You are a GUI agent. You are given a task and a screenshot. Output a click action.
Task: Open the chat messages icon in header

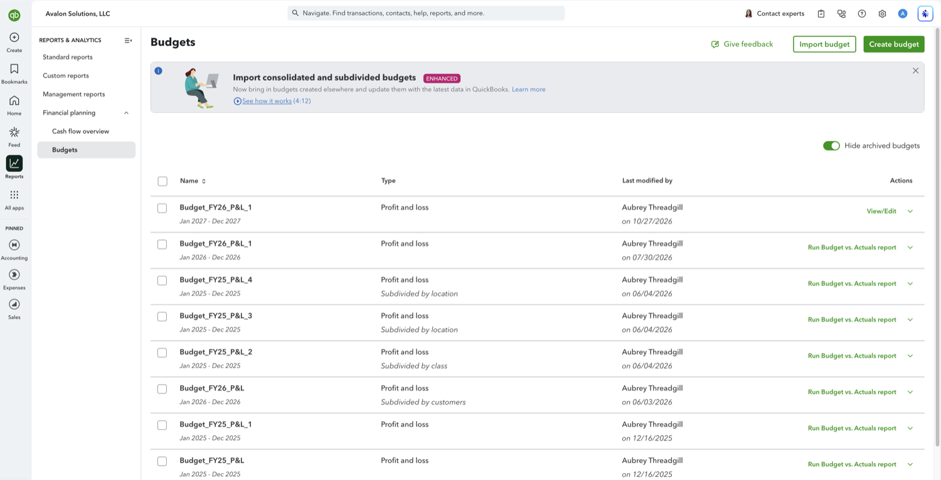coord(841,14)
